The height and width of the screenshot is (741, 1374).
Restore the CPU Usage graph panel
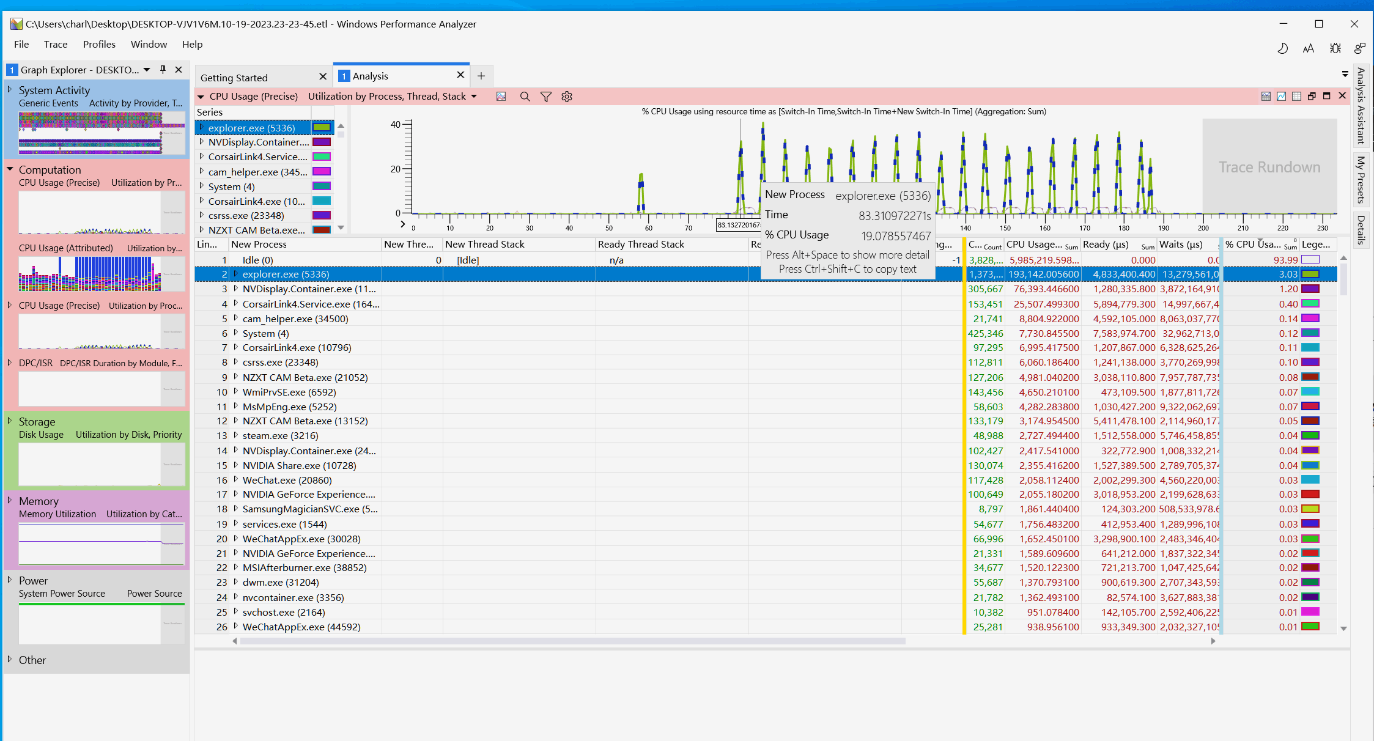(1312, 96)
